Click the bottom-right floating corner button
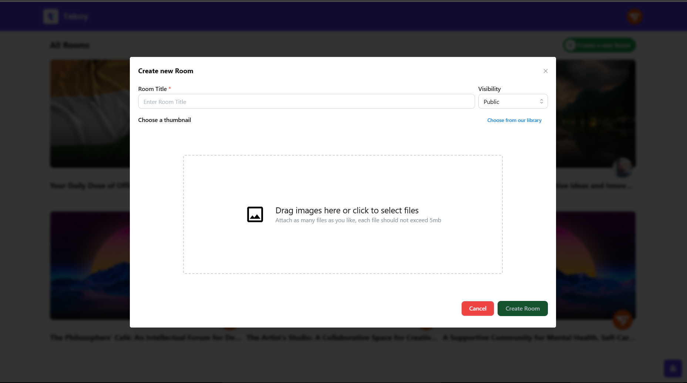 (673, 369)
